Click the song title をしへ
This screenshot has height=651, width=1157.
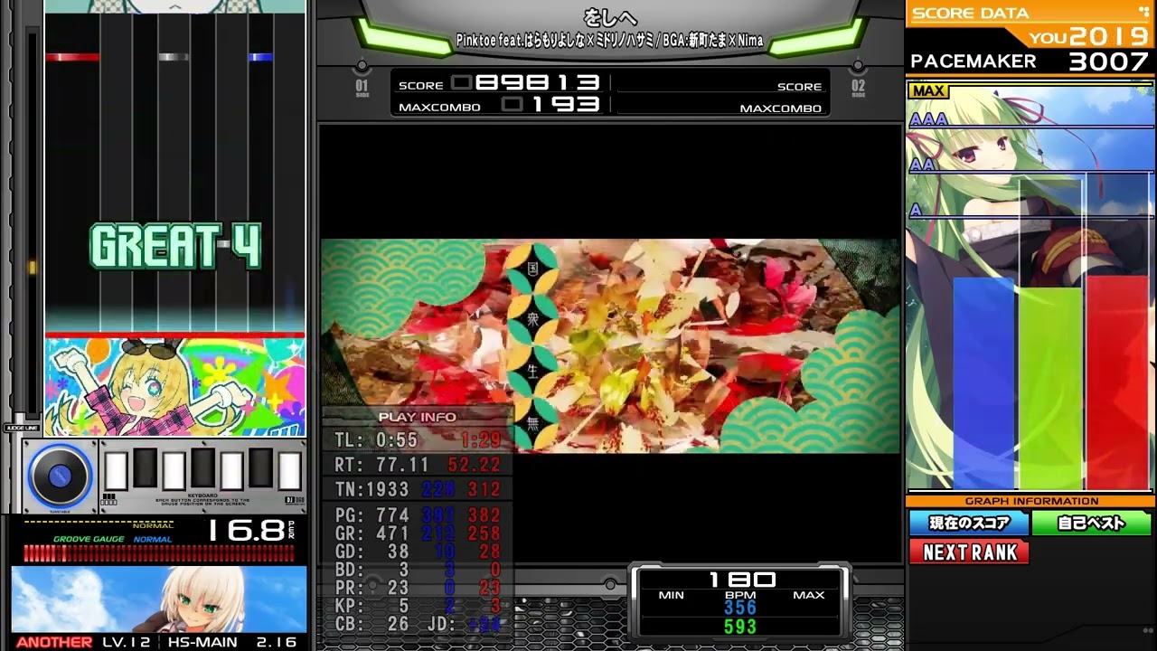point(610,18)
